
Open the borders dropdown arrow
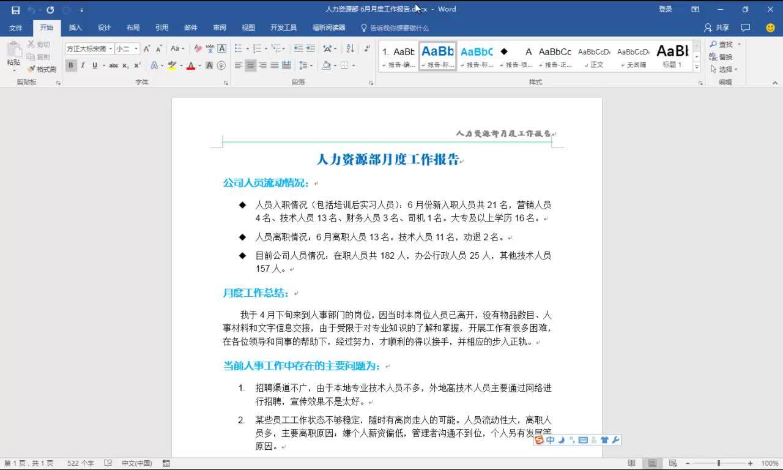[353, 65]
